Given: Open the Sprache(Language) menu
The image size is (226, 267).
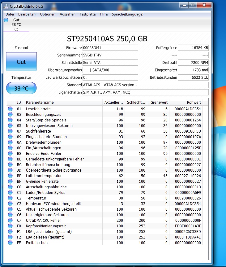Looking at the screenshot, I should (128, 14).
